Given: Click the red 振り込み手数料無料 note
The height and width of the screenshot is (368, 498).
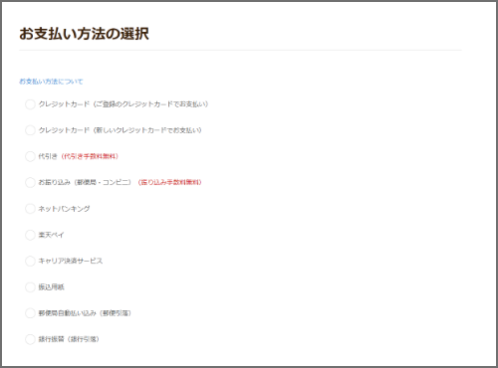Looking at the screenshot, I should click(x=169, y=182).
